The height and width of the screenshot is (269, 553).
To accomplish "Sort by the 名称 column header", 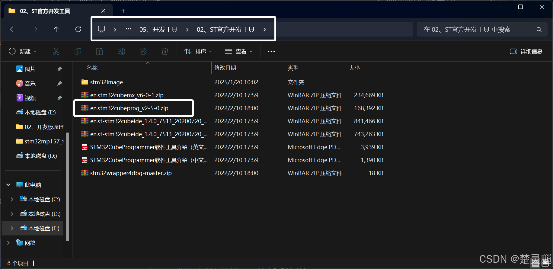I will coord(92,68).
